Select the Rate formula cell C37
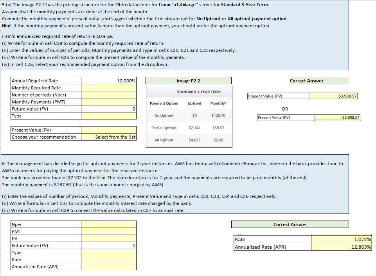This screenshot has width=376, height=276. coord(108,259)
